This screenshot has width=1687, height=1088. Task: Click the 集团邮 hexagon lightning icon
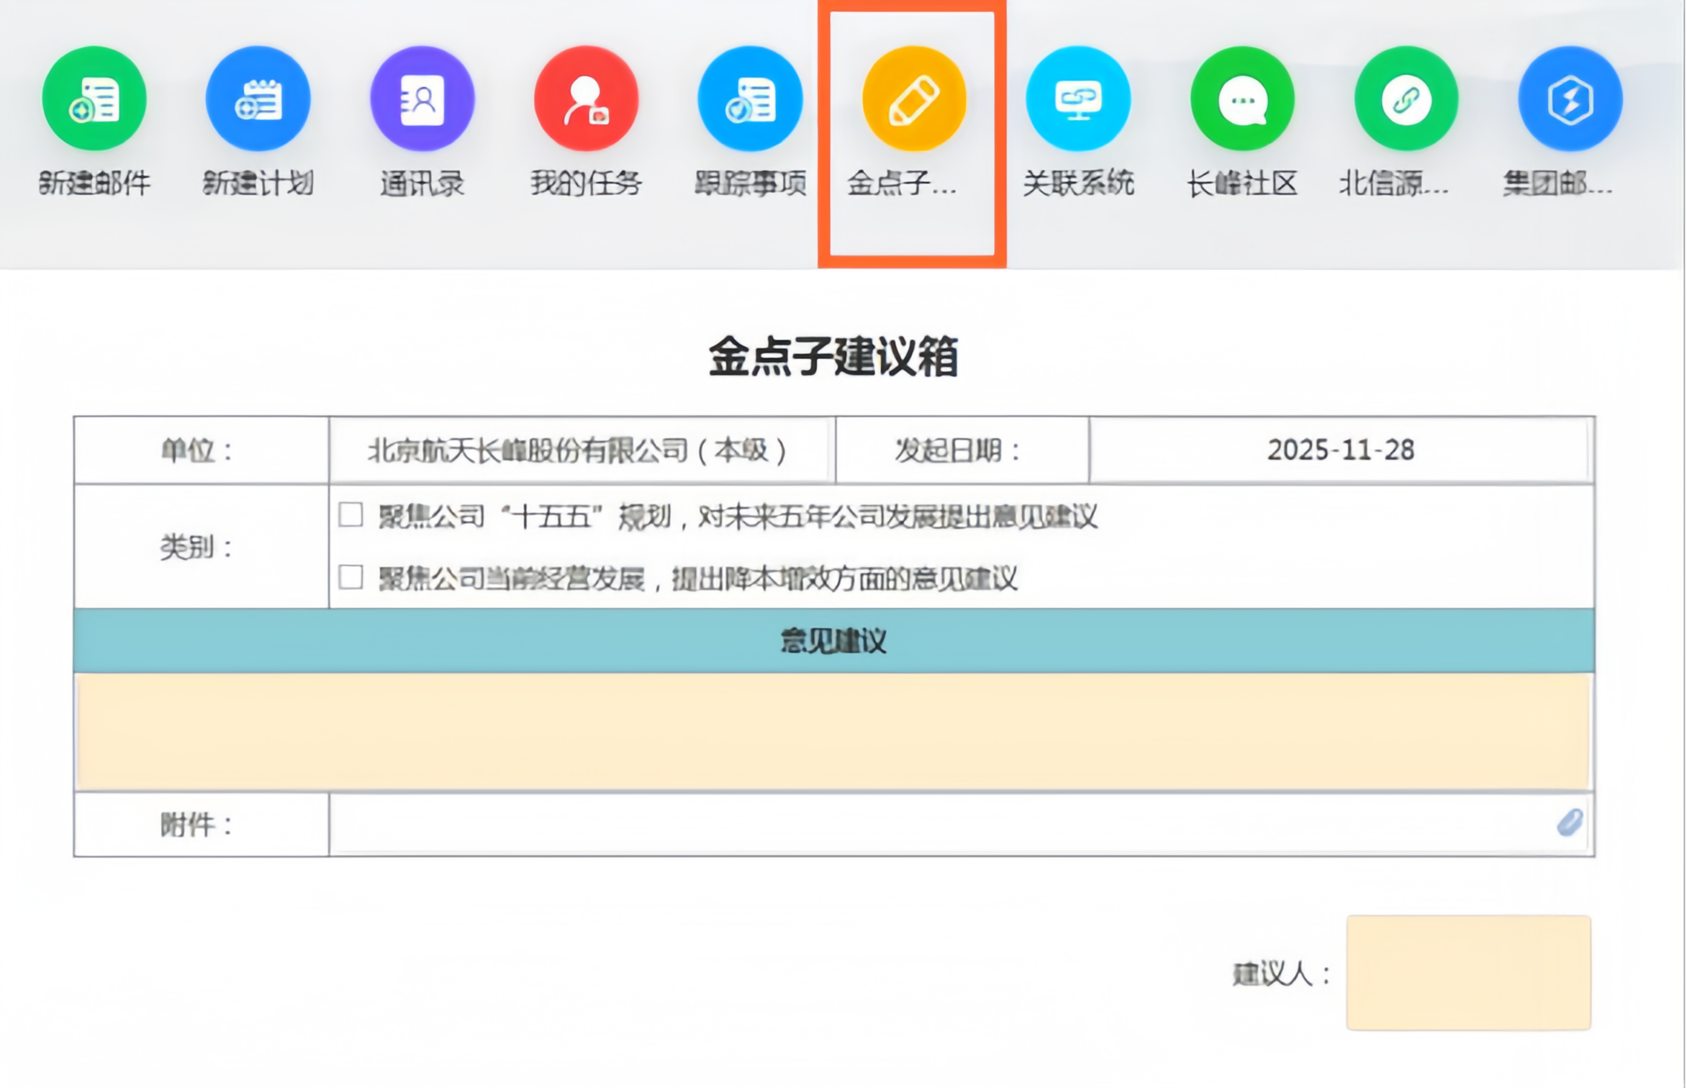click(x=1570, y=99)
